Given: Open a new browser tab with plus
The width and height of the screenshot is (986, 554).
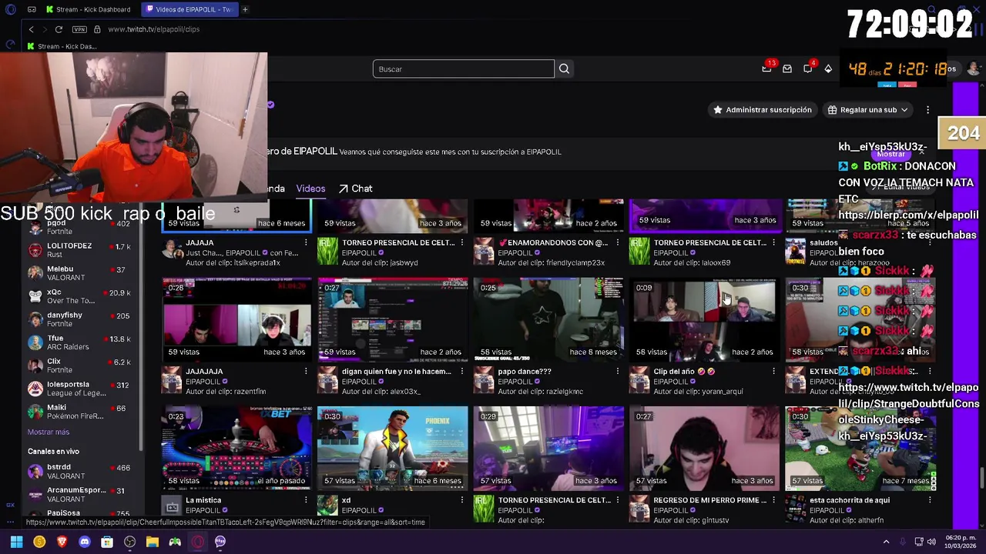Looking at the screenshot, I should click(x=245, y=9).
